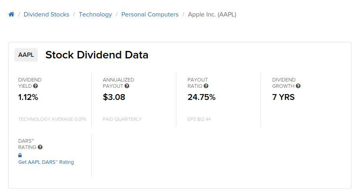The height and width of the screenshot is (194, 359).
Task: Select the 24.75% payout ratio value
Action: pos(202,97)
